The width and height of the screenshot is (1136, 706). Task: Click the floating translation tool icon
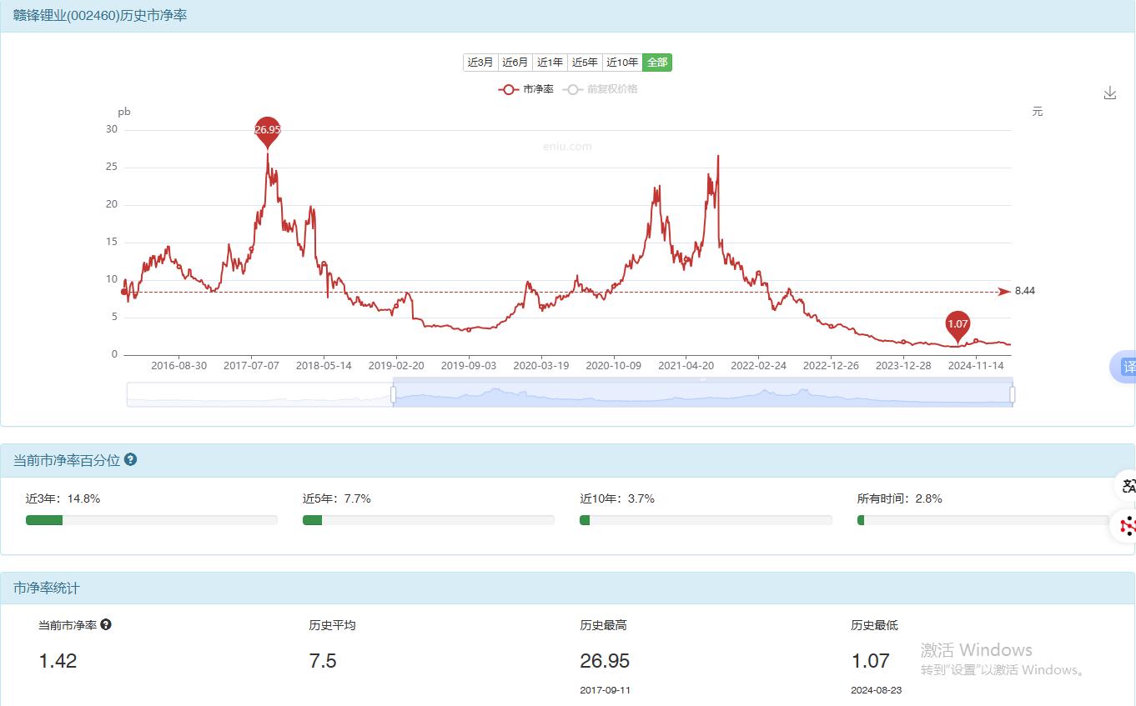point(1126,486)
